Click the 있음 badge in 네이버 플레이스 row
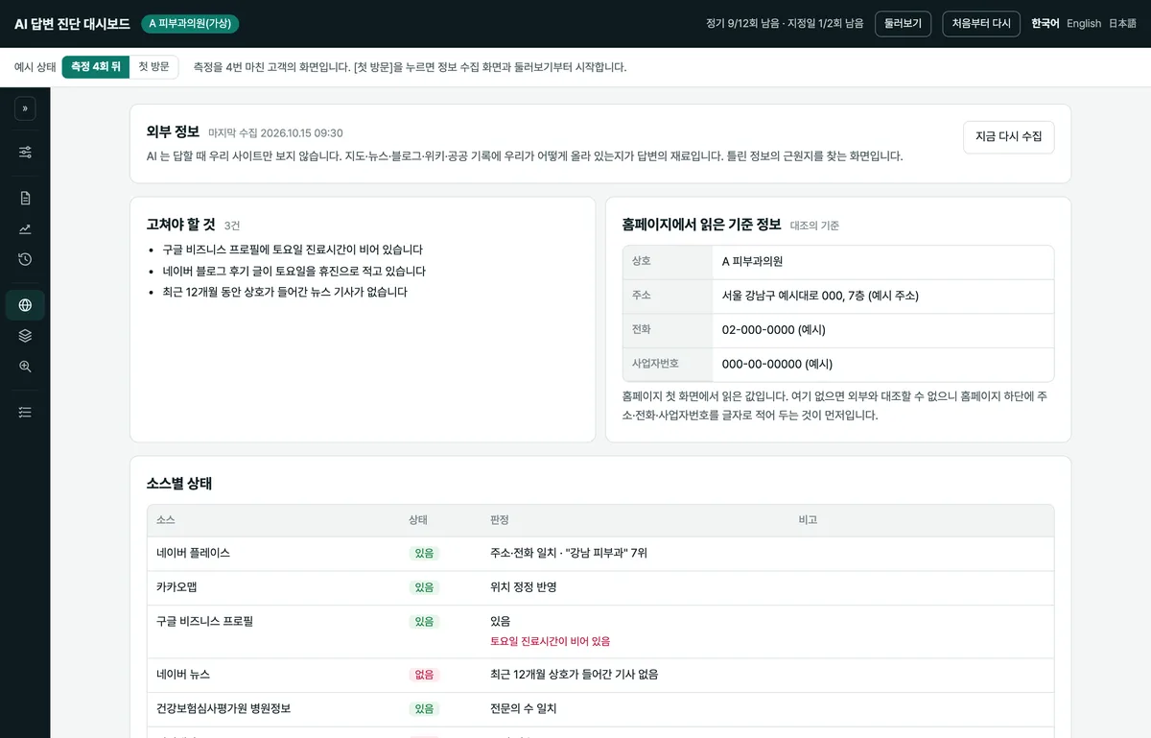The height and width of the screenshot is (738, 1151). tap(424, 554)
